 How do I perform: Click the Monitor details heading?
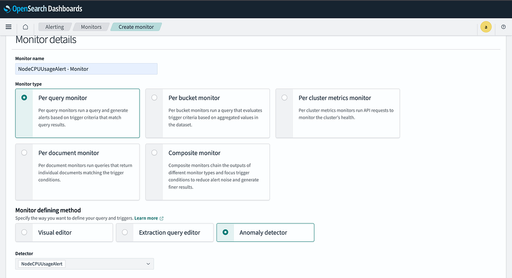click(x=45, y=40)
